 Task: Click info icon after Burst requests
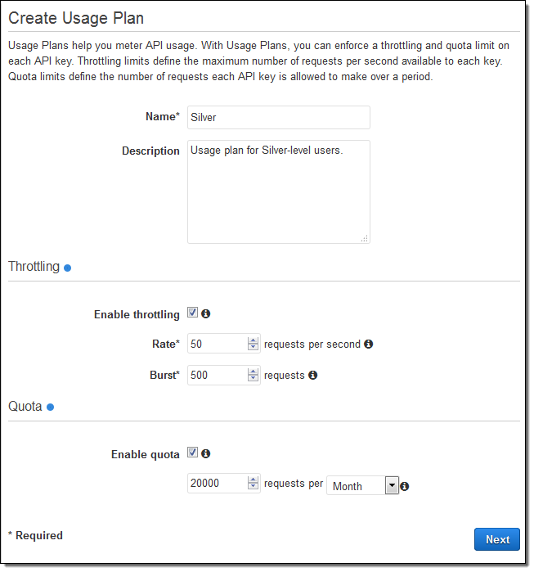click(313, 376)
